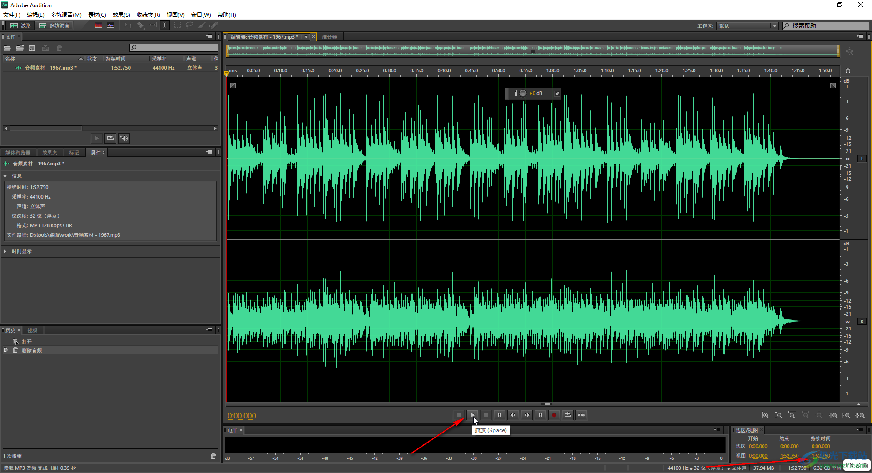
Task: Click the Stop transport button
Action: (459, 415)
